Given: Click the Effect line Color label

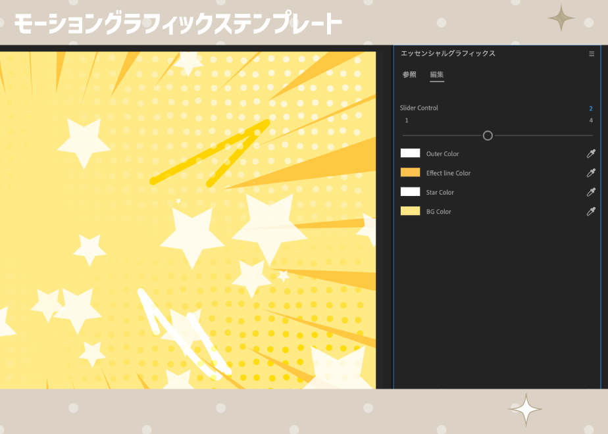Looking at the screenshot, I should point(448,173).
